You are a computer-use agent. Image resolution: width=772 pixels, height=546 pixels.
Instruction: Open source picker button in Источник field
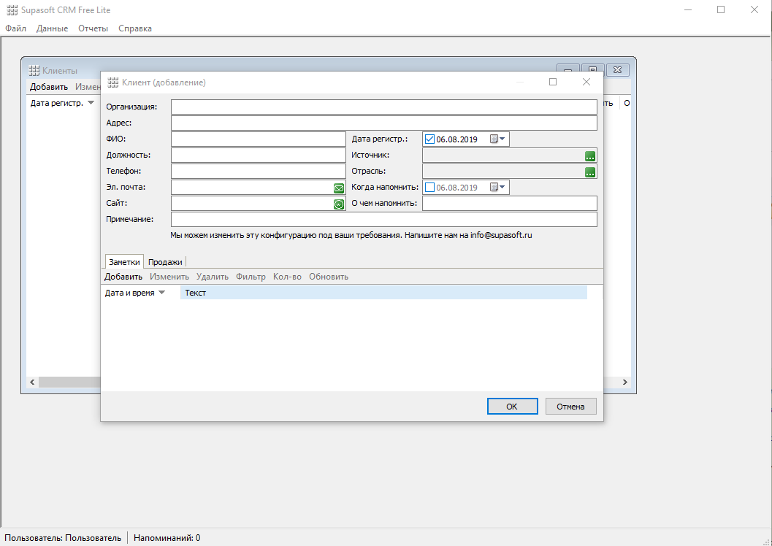coord(590,156)
